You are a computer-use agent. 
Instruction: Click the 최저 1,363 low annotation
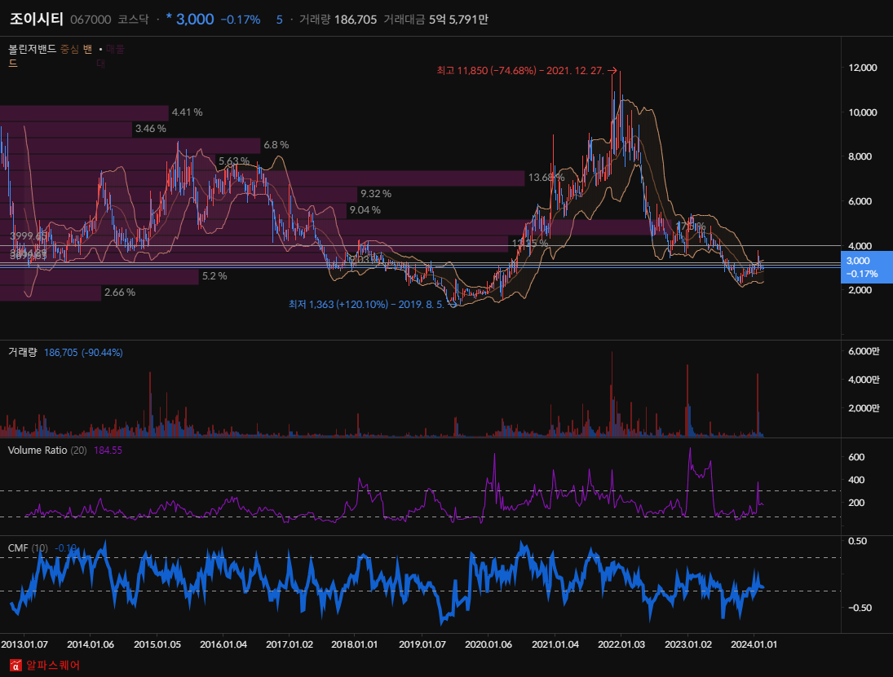(366, 305)
